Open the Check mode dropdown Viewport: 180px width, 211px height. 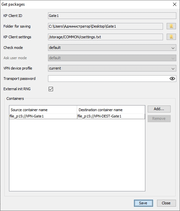pyautogui.click(x=112, y=48)
